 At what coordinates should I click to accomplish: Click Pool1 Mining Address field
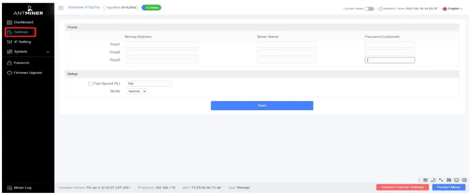[x=162, y=45]
